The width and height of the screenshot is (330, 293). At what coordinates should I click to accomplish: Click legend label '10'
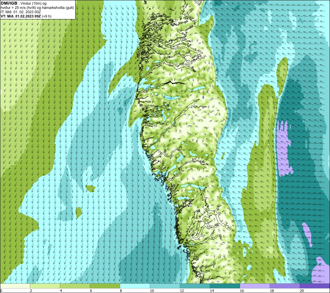152,291
